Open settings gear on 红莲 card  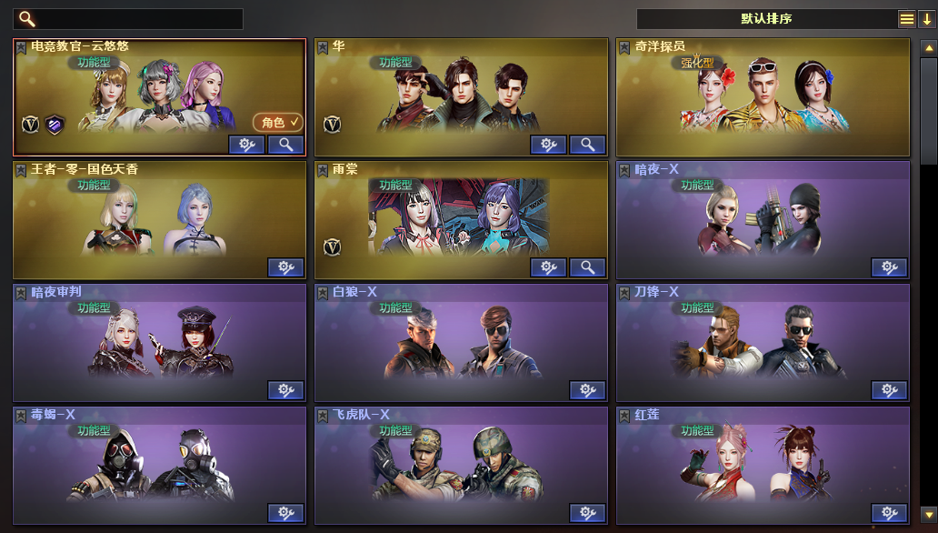889,513
